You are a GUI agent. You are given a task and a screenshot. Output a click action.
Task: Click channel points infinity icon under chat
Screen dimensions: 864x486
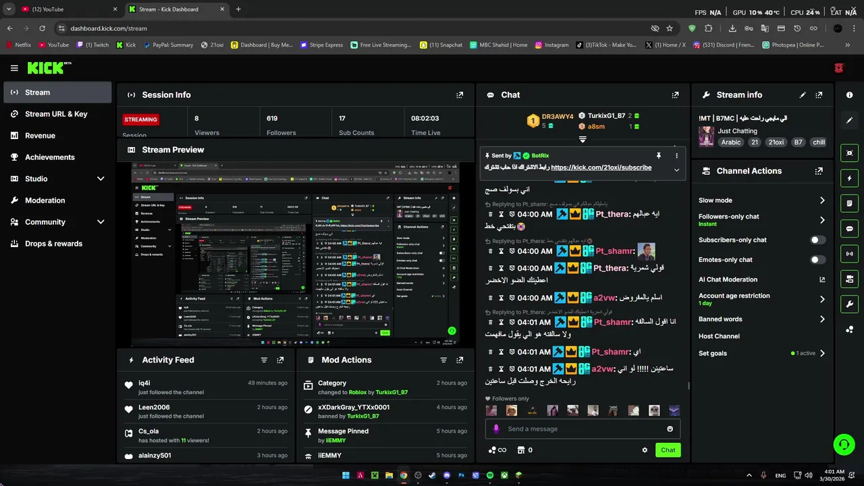[497, 450]
